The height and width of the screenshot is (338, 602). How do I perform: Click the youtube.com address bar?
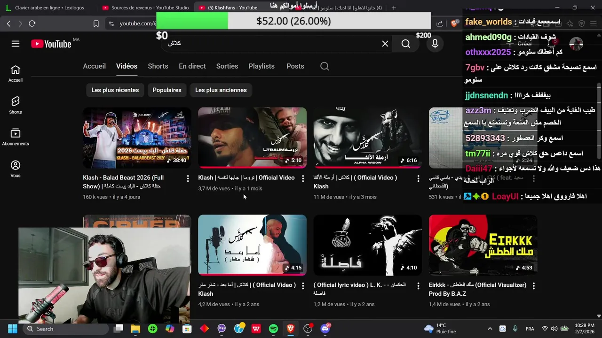pyautogui.click(x=137, y=23)
